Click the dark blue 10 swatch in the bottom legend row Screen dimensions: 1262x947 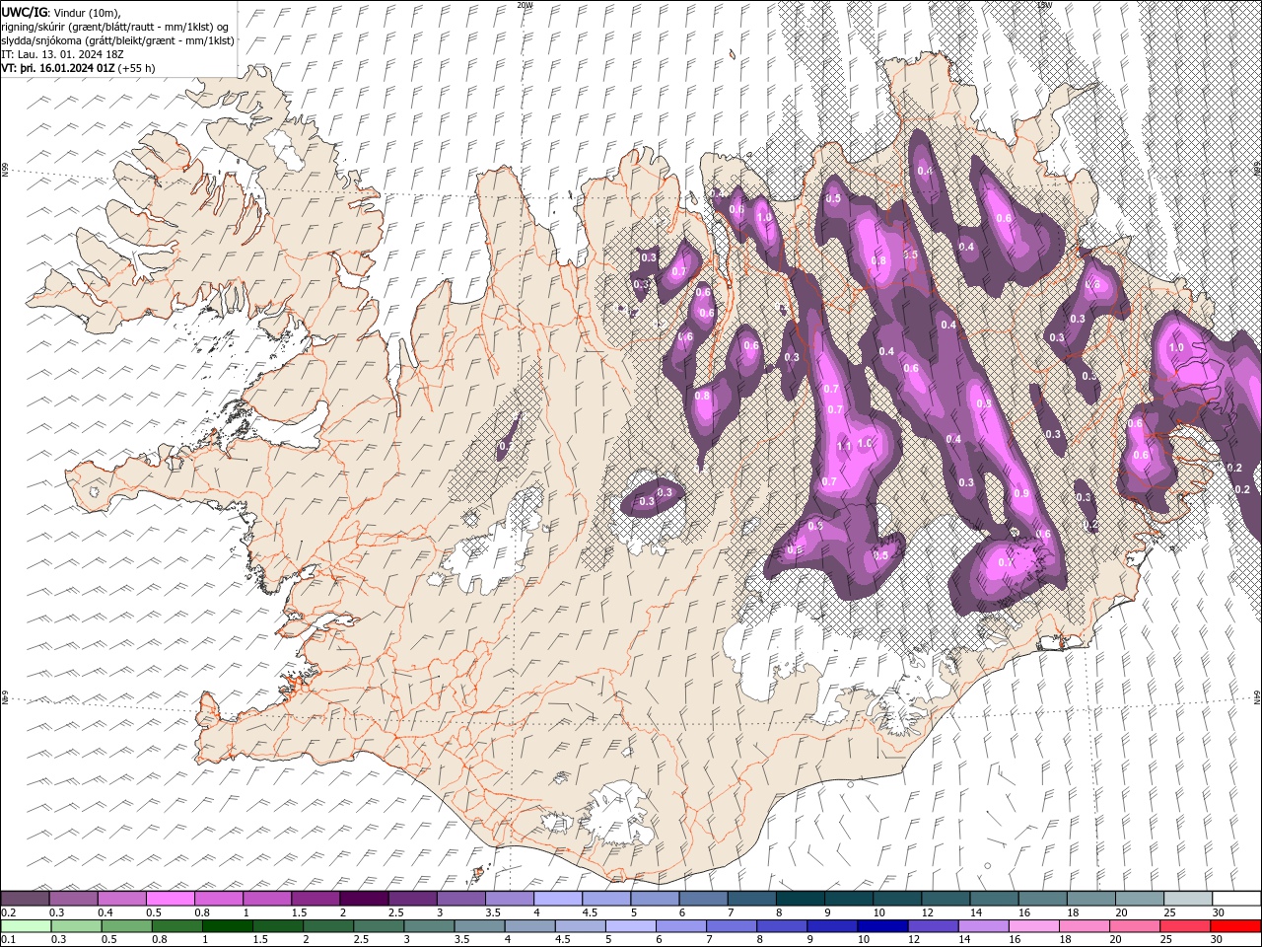pyautogui.click(x=880, y=926)
